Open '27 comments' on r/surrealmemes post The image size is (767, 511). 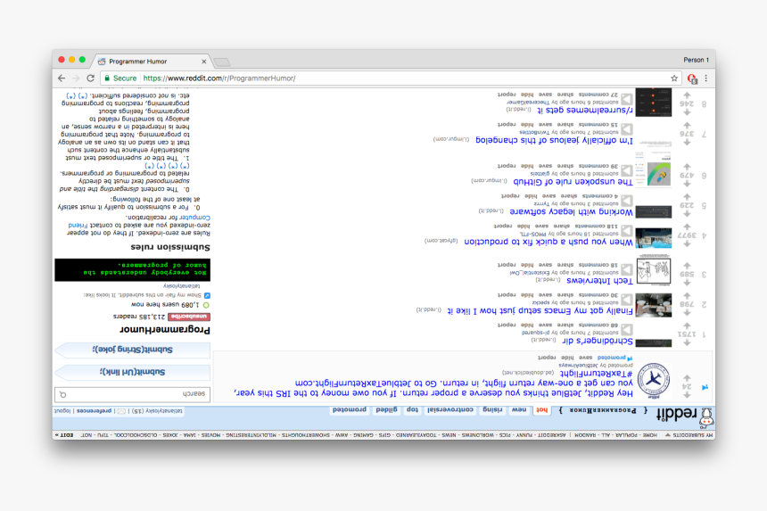tap(598, 94)
